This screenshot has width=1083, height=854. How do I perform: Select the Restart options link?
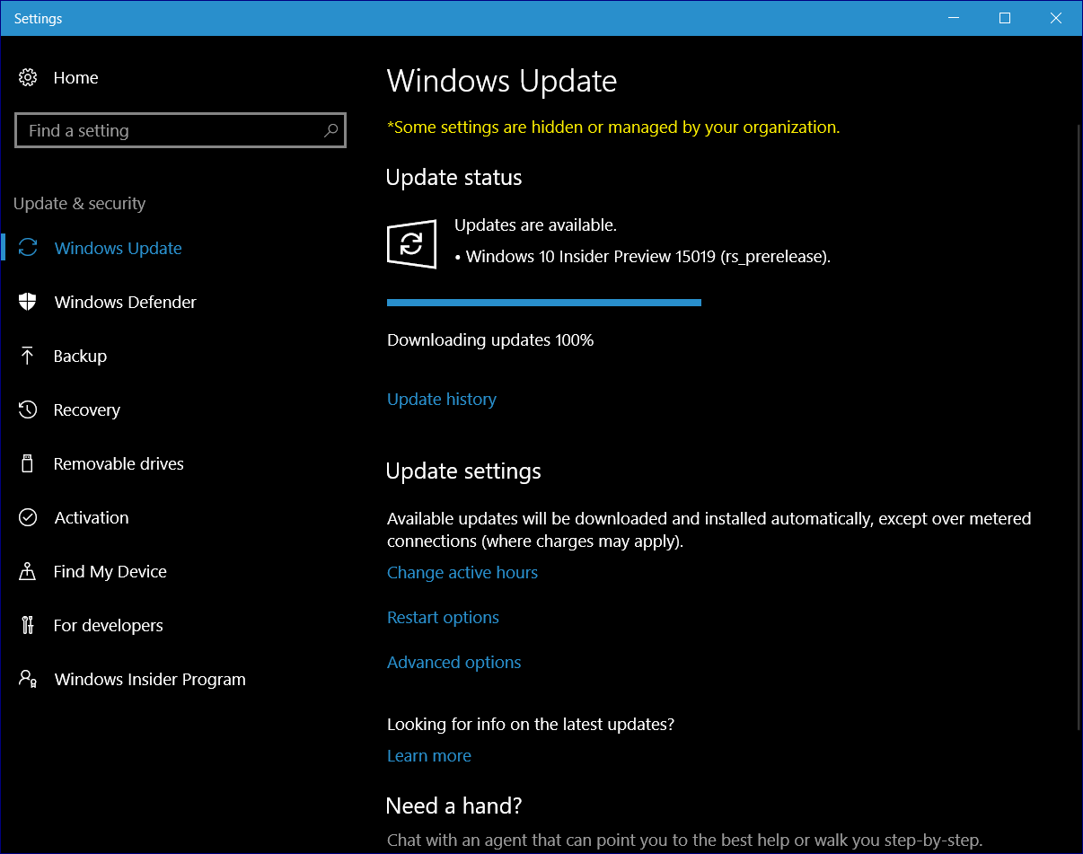[x=443, y=618]
